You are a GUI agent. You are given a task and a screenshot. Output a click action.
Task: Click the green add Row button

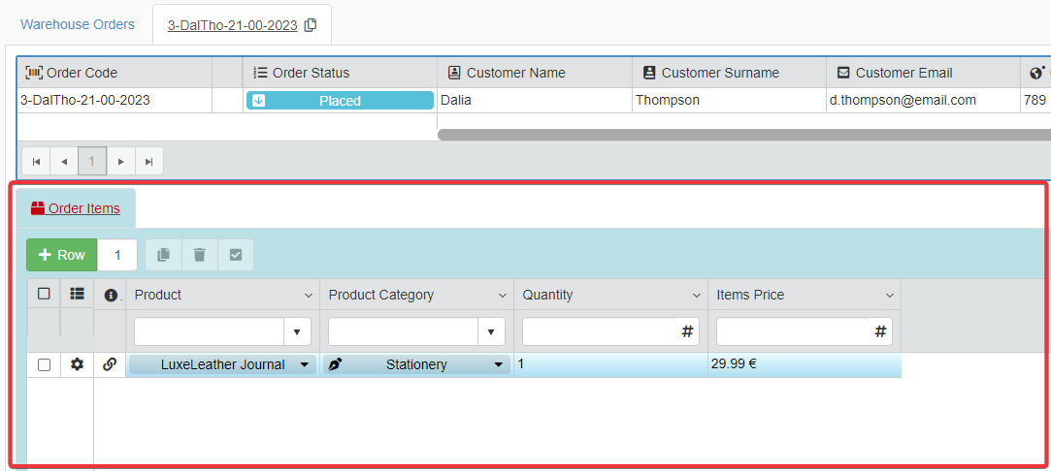tap(62, 255)
